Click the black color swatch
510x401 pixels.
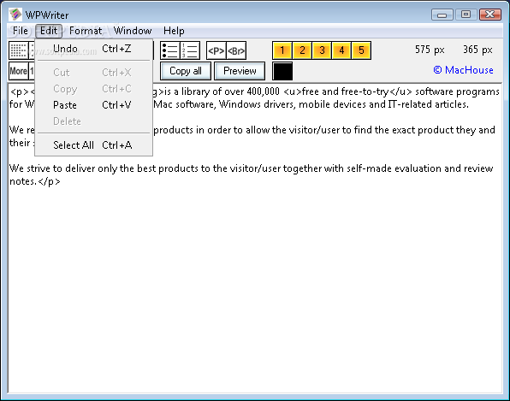(282, 71)
